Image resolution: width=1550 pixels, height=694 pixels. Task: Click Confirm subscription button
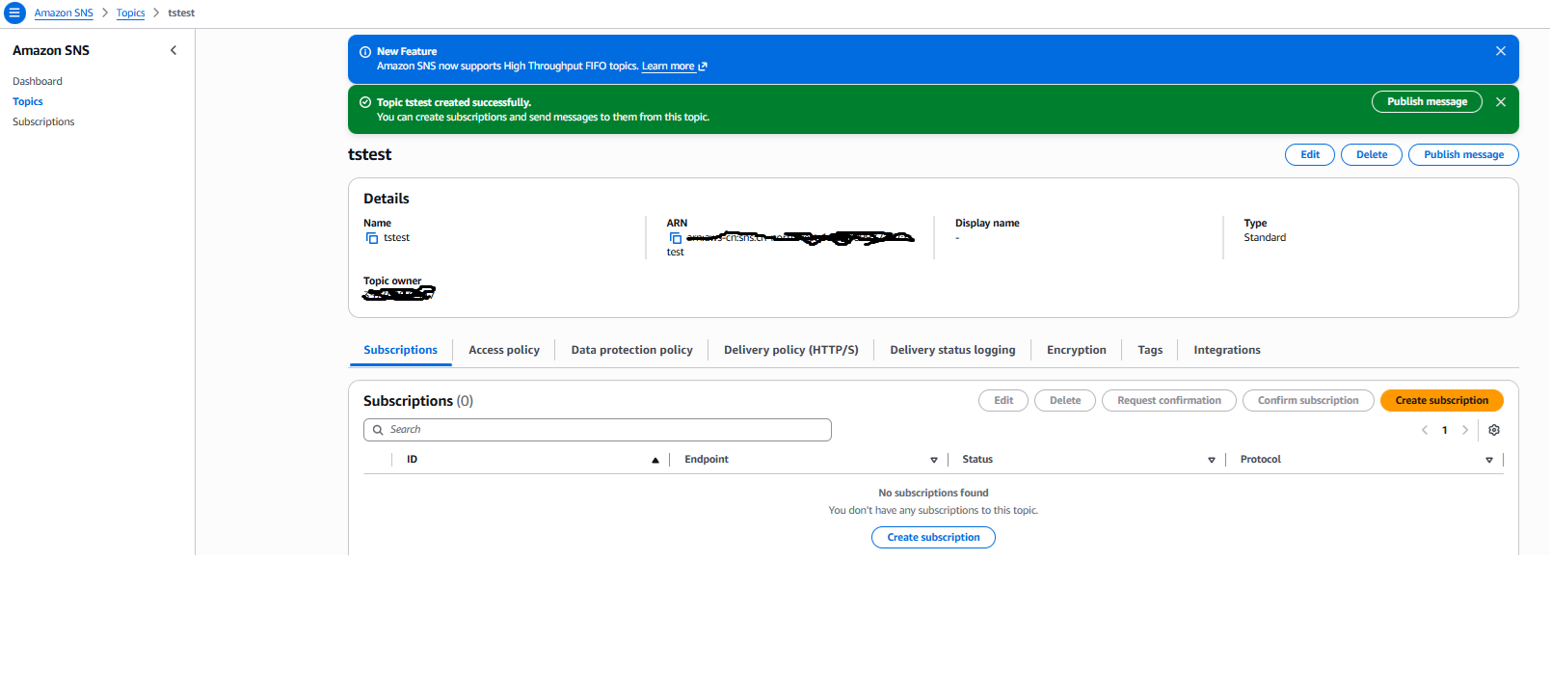point(1308,400)
